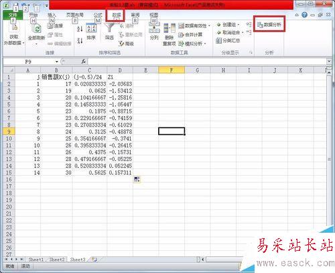Open 获取外部数据 (Get External Data) menu
This screenshot has width=335, height=273.
(x=14, y=34)
